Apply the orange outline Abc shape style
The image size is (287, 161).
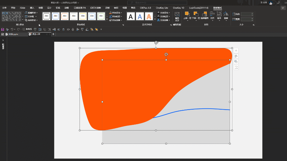[x=65, y=16]
